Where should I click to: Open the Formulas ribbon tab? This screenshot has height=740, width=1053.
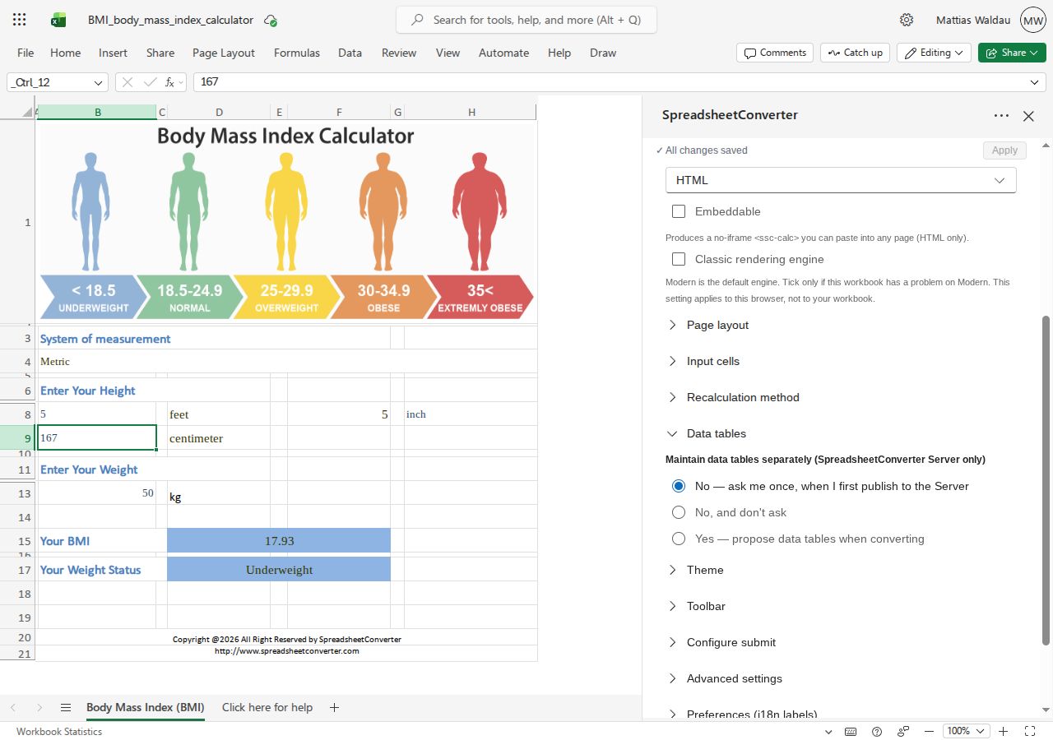pos(297,53)
